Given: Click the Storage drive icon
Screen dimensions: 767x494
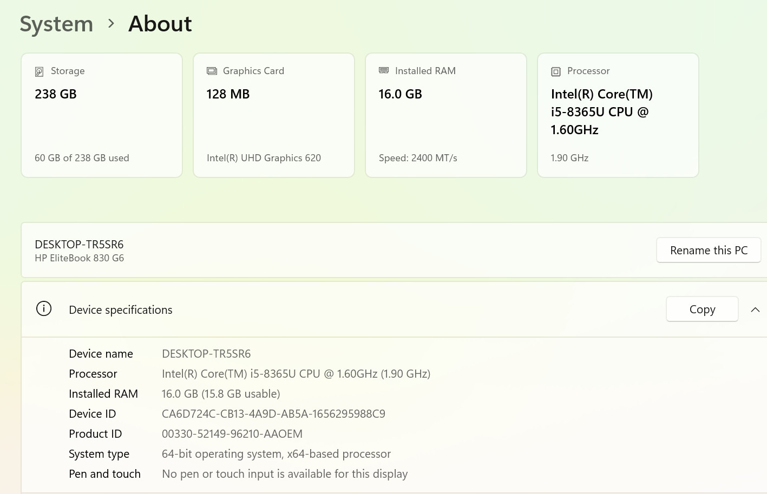Looking at the screenshot, I should pos(39,71).
